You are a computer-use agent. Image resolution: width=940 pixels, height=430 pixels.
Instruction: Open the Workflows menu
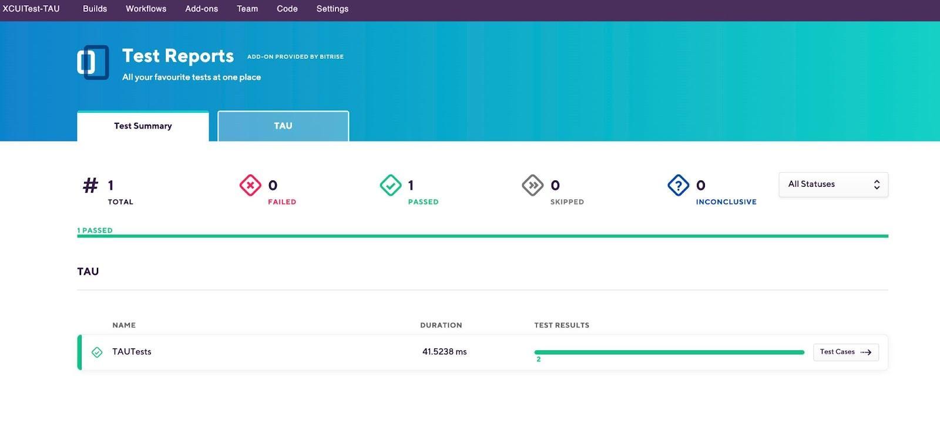[146, 9]
